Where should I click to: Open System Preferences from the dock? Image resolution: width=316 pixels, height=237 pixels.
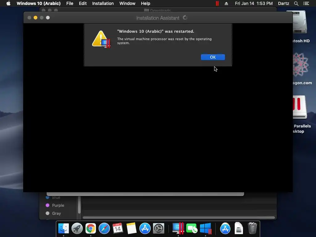(159, 228)
